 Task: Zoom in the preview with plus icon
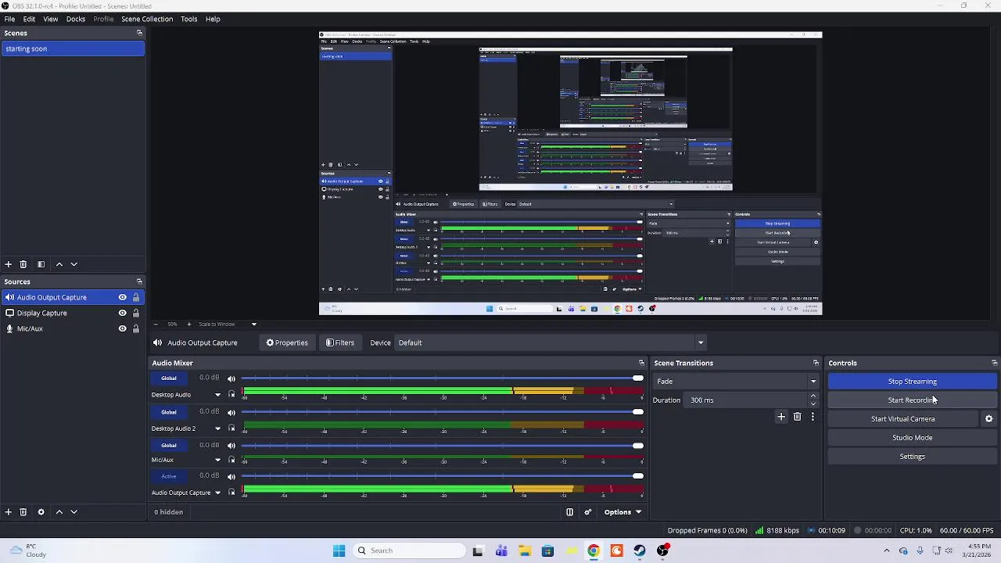pyautogui.click(x=188, y=324)
